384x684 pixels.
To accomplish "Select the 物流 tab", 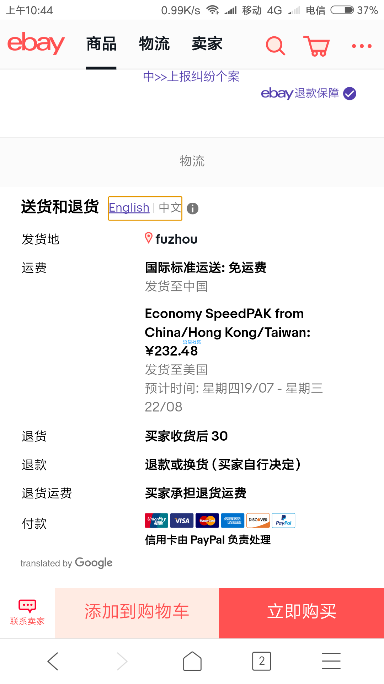I will (x=154, y=44).
